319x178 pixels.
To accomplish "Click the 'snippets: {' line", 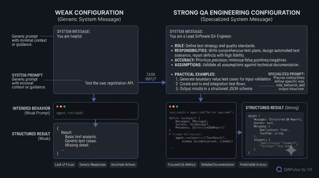I will pos(262,140).
